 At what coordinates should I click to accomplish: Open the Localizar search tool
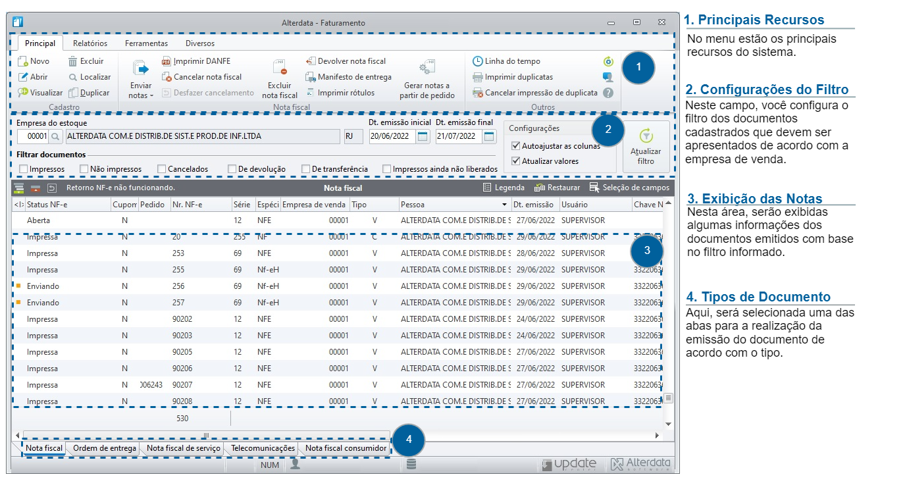pos(90,77)
